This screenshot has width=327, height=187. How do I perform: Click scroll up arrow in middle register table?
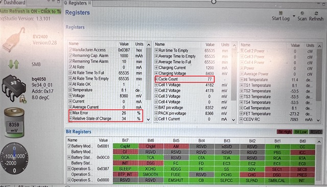[234, 45]
